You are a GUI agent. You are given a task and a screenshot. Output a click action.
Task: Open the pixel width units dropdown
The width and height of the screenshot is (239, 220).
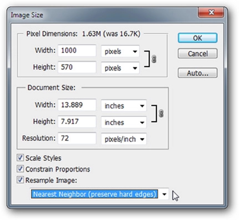(x=120, y=51)
